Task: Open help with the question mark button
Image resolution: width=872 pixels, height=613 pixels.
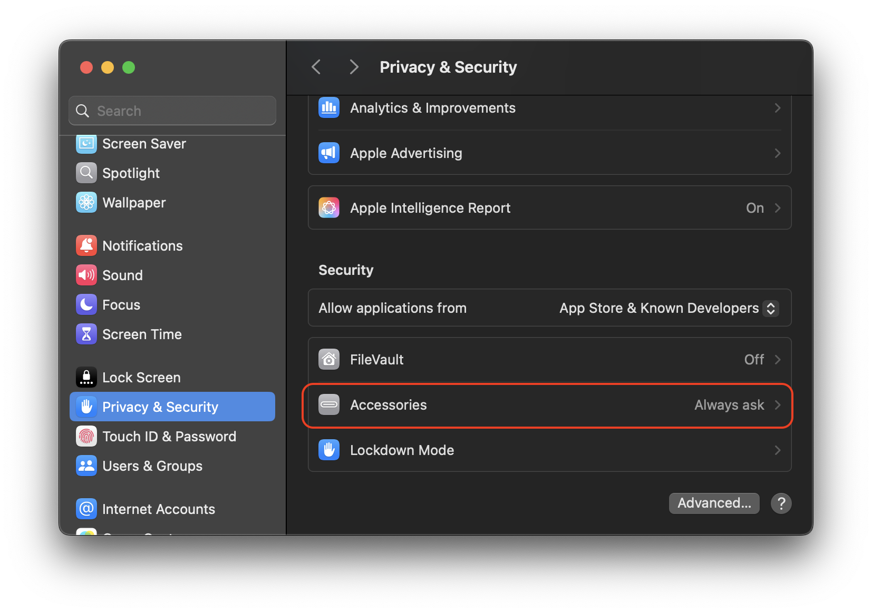Action: (x=781, y=503)
